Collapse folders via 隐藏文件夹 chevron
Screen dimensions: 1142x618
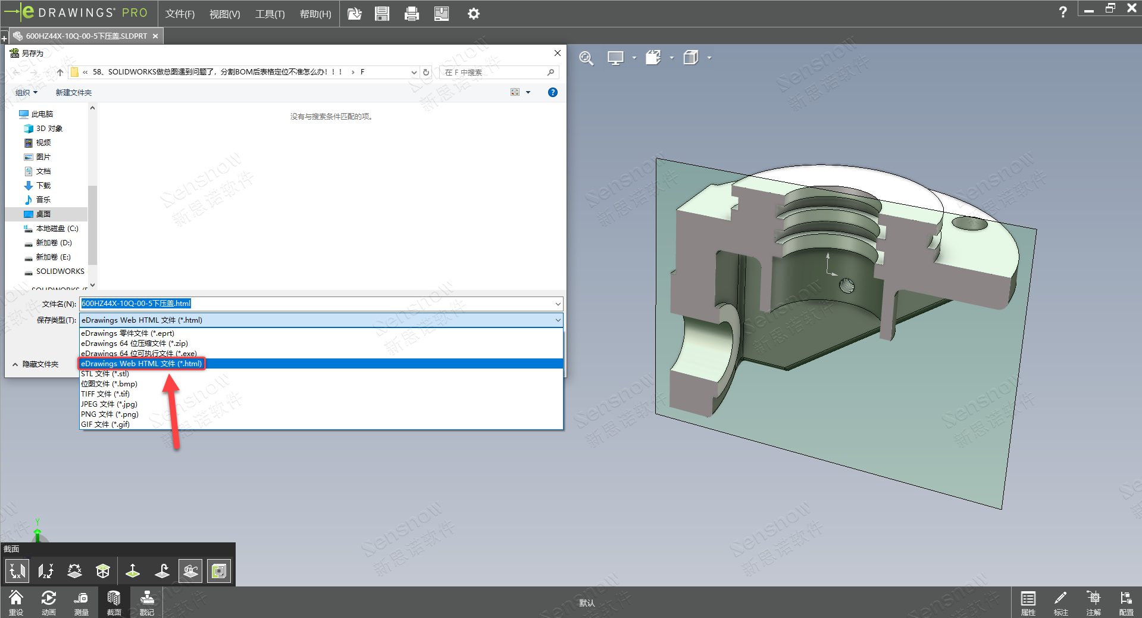click(x=15, y=364)
